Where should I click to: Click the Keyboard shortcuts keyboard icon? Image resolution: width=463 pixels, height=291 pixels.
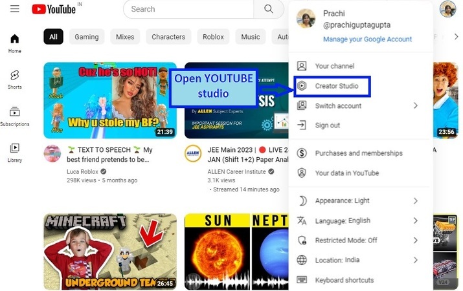pos(302,280)
